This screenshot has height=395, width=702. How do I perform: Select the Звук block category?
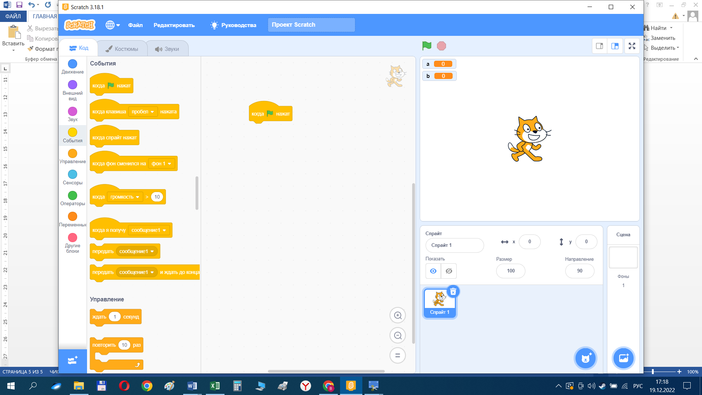(72, 114)
